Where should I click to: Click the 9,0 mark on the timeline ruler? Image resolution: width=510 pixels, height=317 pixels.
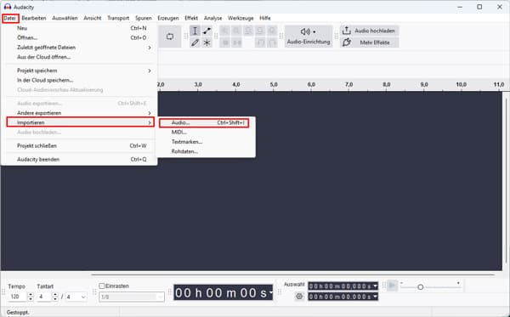click(424, 84)
